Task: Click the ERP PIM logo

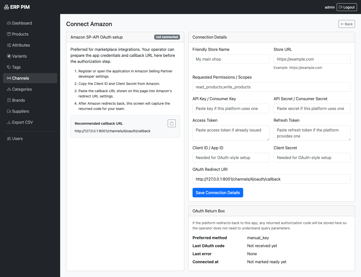Action: coord(17,7)
